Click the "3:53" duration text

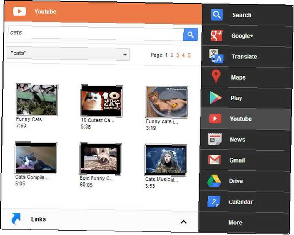150,186
